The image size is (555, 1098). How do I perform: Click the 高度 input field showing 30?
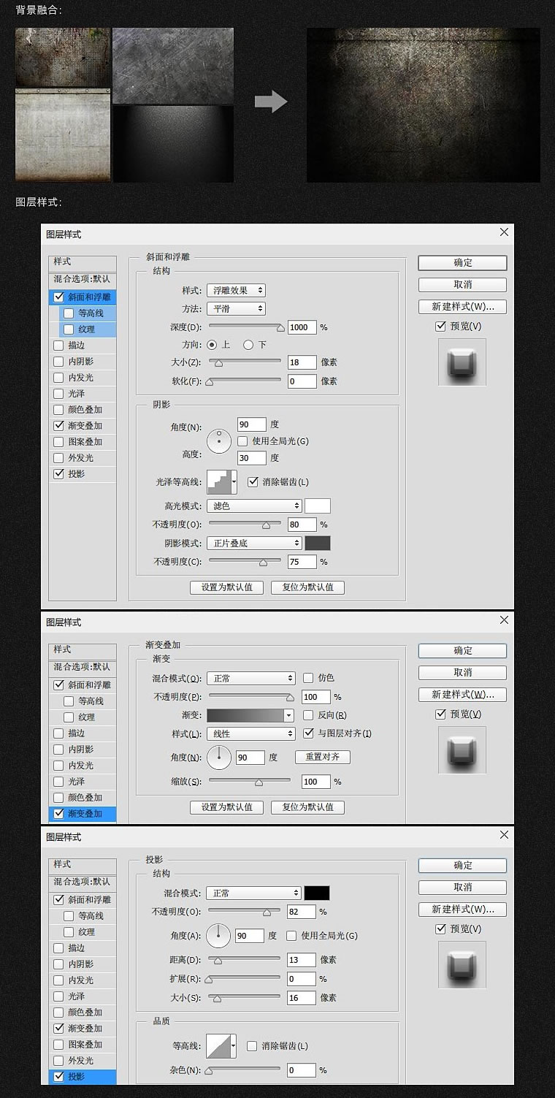coord(252,459)
